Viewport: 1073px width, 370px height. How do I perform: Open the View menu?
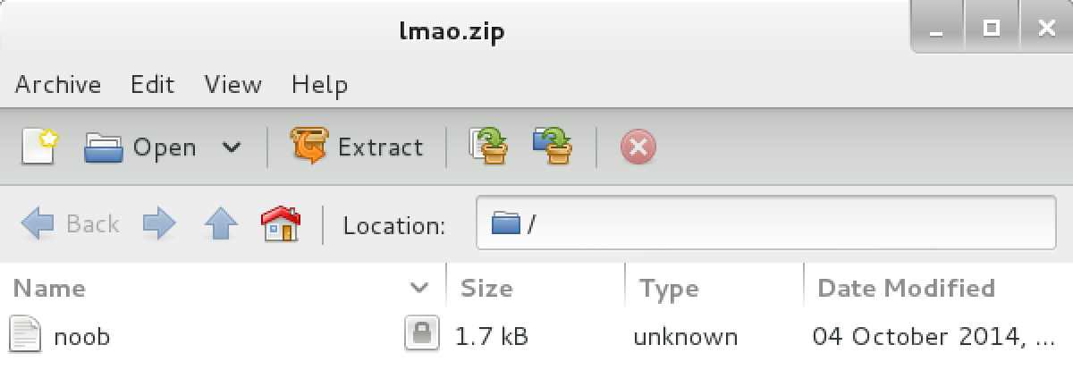[x=232, y=85]
